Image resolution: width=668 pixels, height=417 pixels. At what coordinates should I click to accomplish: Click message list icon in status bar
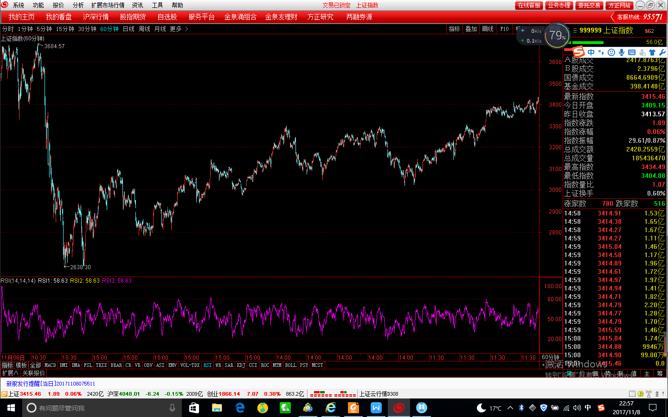632,394
